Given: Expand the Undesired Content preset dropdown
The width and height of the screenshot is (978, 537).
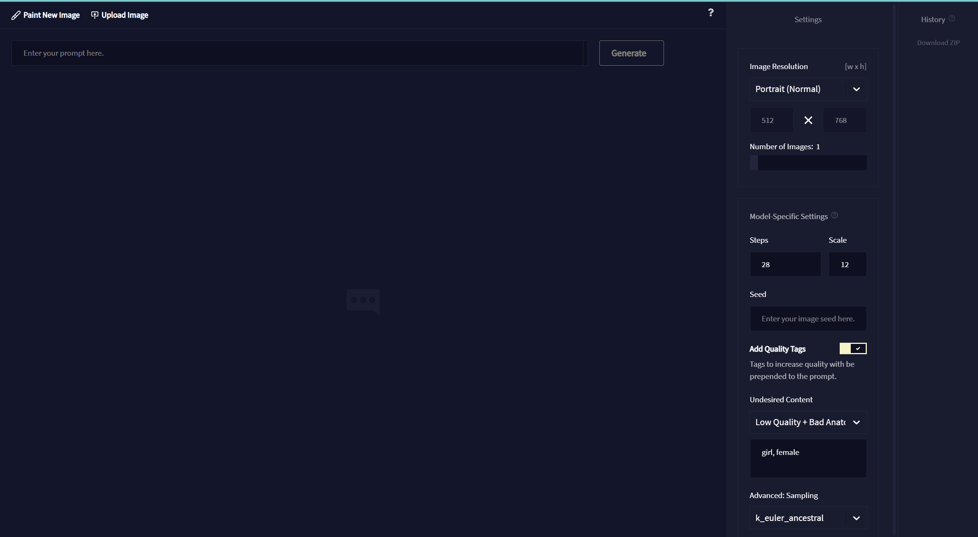Looking at the screenshot, I should pos(808,423).
